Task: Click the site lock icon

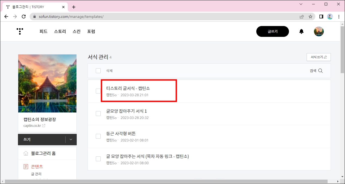Action: [x=34, y=17]
